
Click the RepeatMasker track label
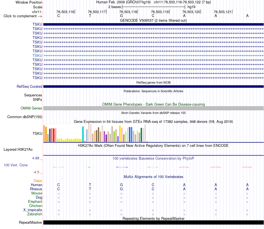(x=31, y=222)
